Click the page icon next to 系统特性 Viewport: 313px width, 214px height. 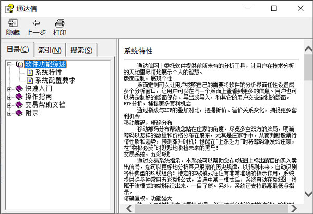(30, 73)
